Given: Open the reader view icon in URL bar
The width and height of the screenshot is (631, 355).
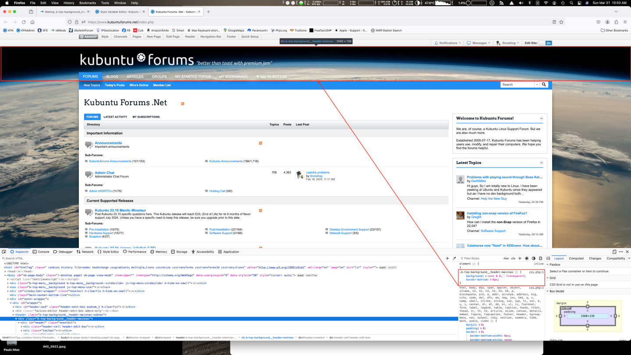Looking at the screenshot, I should point(554,22).
